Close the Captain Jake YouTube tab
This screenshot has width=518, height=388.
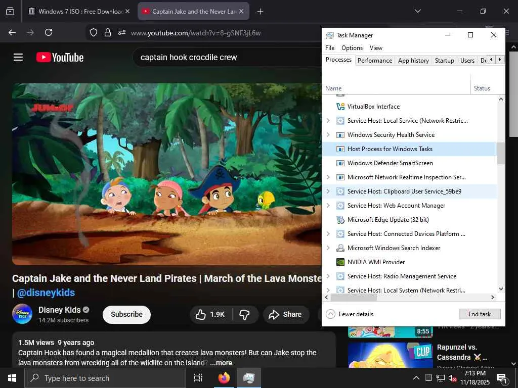coord(241,11)
